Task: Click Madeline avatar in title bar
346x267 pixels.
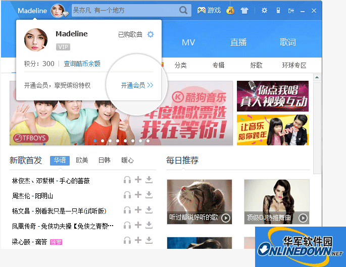Action: [58, 11]
